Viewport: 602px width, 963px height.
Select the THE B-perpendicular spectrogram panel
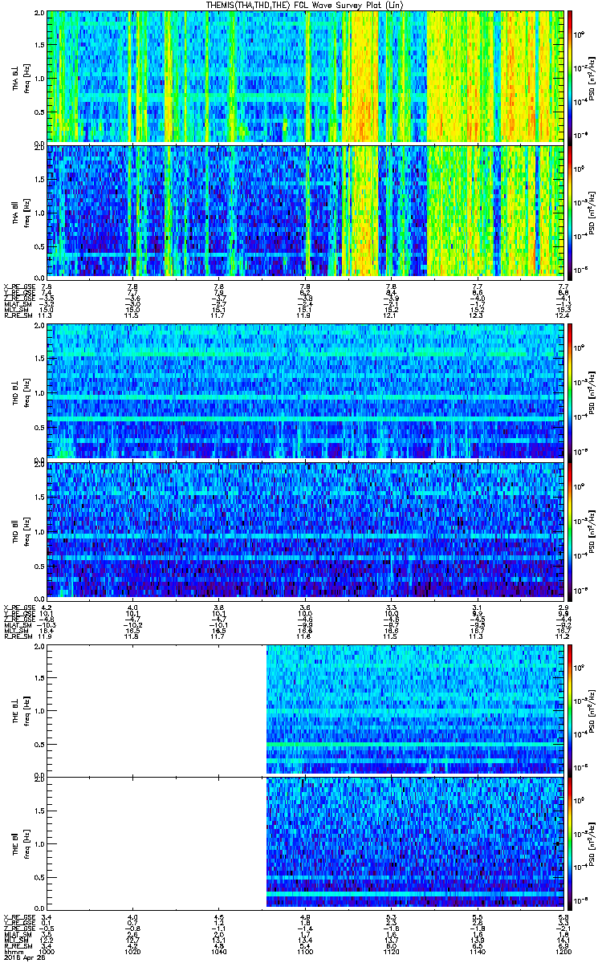[x=305, y=709]
